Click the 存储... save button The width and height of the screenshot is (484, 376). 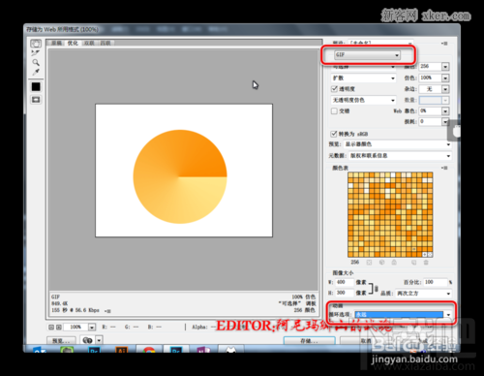(x=310, y=341)
